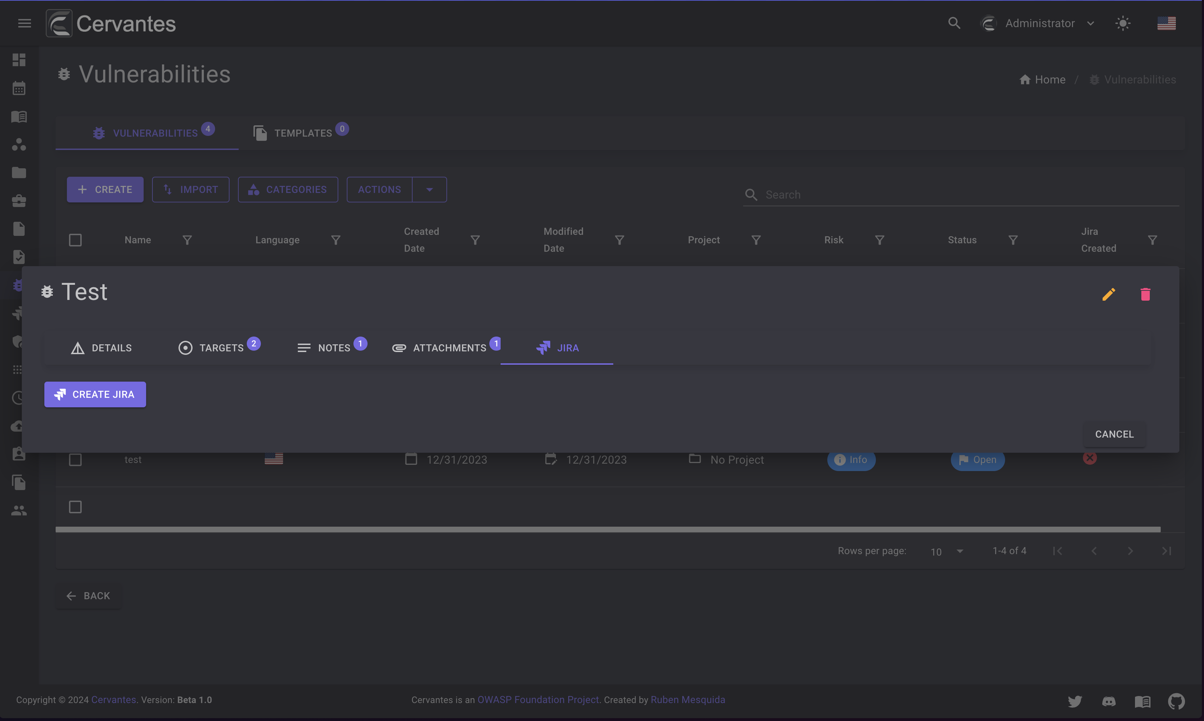Cancel the Test dialog
Image resolution: width=1204 pixels, height=721 pixels.
point(1114,434)
